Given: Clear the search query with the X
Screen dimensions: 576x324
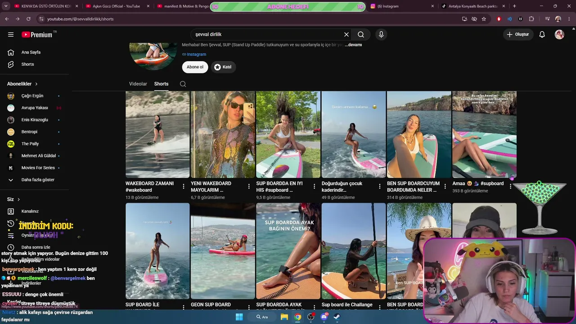Looking at the screenshot, I should 346,35.
